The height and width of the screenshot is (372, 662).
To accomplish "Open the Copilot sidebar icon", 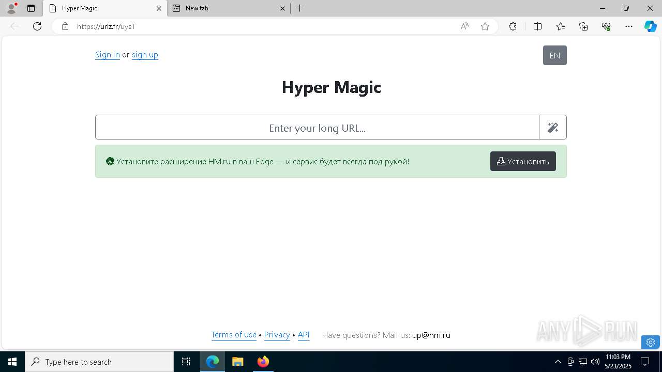I will 650,26.
